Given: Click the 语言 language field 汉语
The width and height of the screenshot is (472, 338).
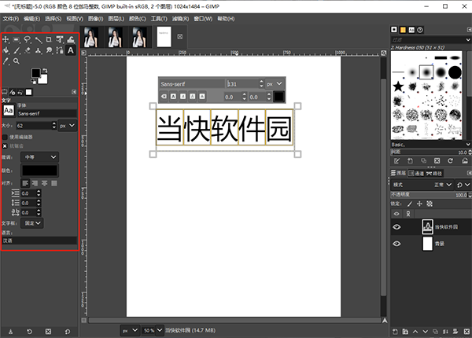Looking at the screenshot, I should (39, 241).
